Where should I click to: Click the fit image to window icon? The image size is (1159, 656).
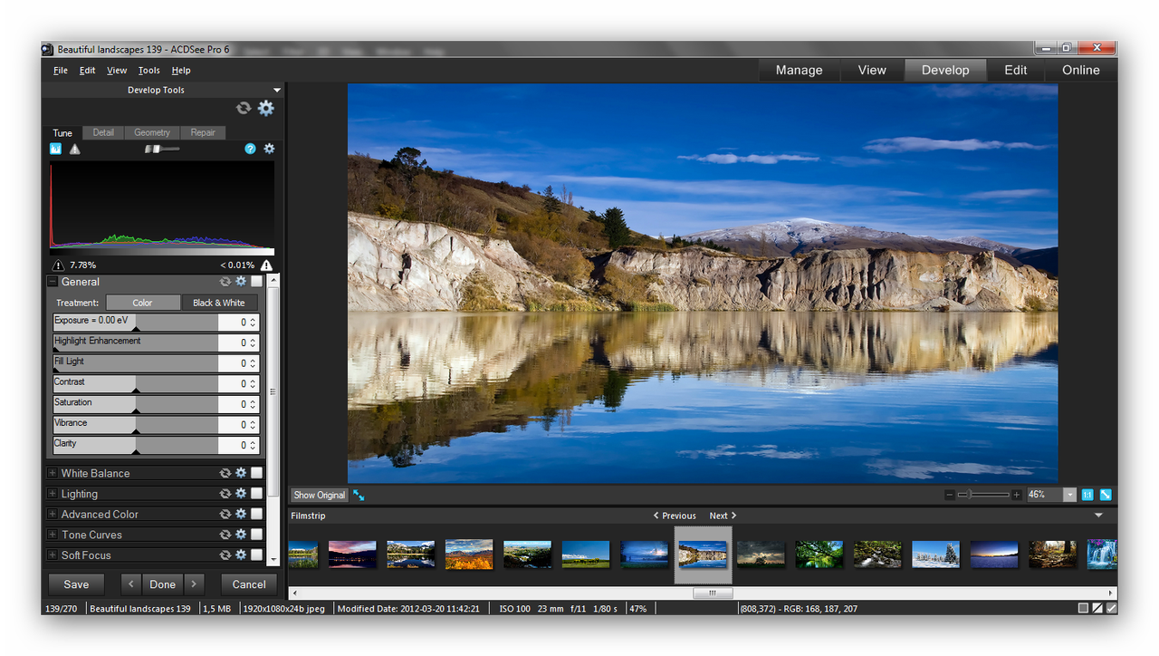(1106, 495)
